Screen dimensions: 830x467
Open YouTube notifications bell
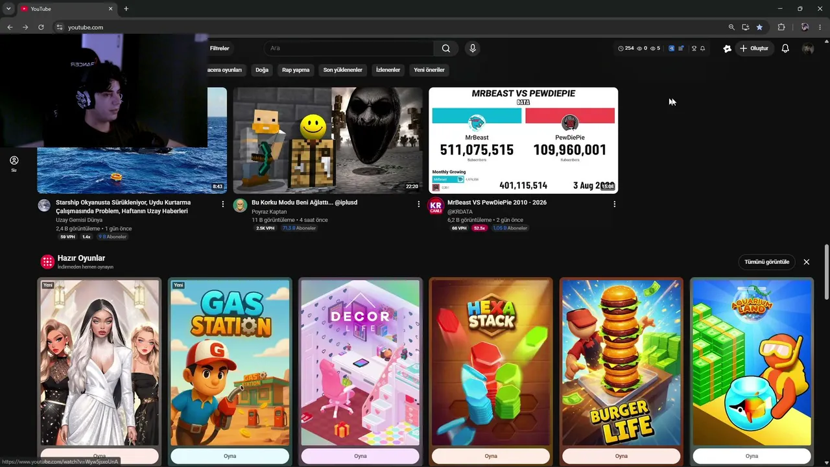(785, 48)
